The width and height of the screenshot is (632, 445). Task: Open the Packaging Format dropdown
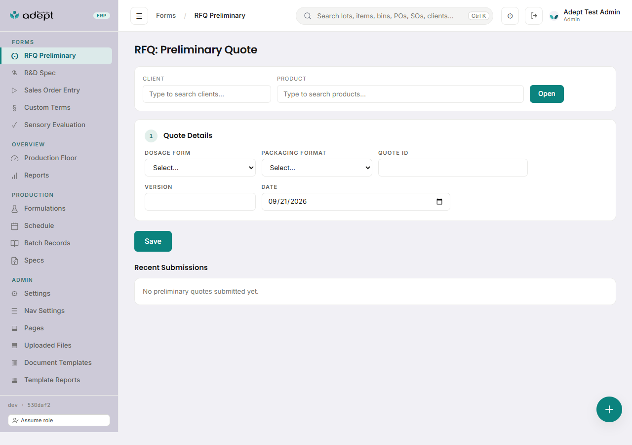point(317,168)
